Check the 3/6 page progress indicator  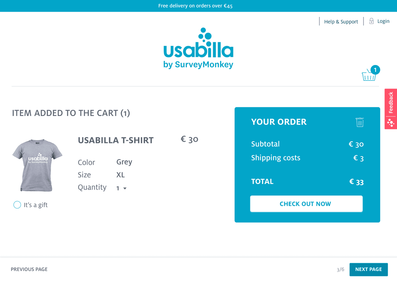point(340,269)
